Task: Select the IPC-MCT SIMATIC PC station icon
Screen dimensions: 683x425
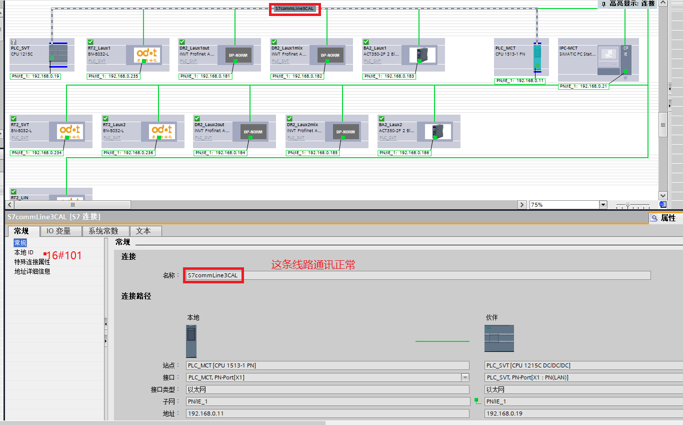Action: pos(608,58)
